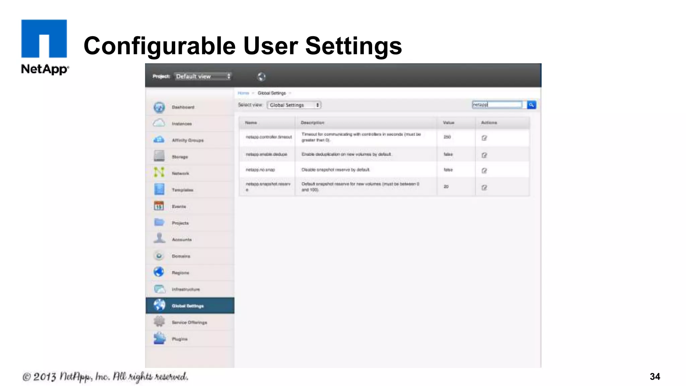Select Service Offerings menu label
686x386 pixels.
[190, 322]
